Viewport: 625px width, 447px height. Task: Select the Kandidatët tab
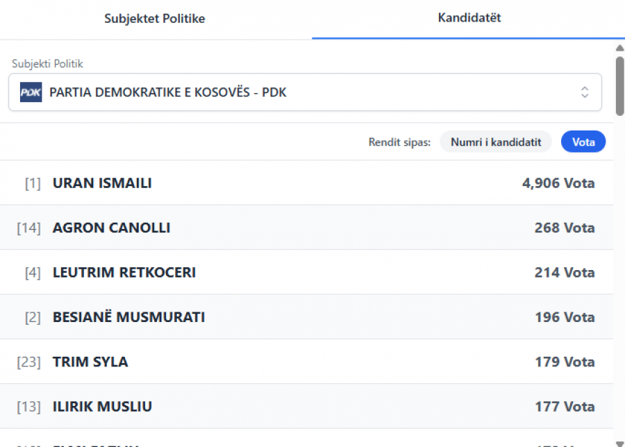click(469, 19)
